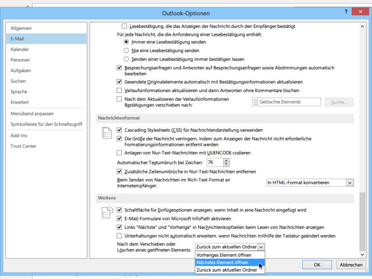Open the Allgemein options category
The height and width of the screenshot is (279, 372).
[x=46, y=28]
